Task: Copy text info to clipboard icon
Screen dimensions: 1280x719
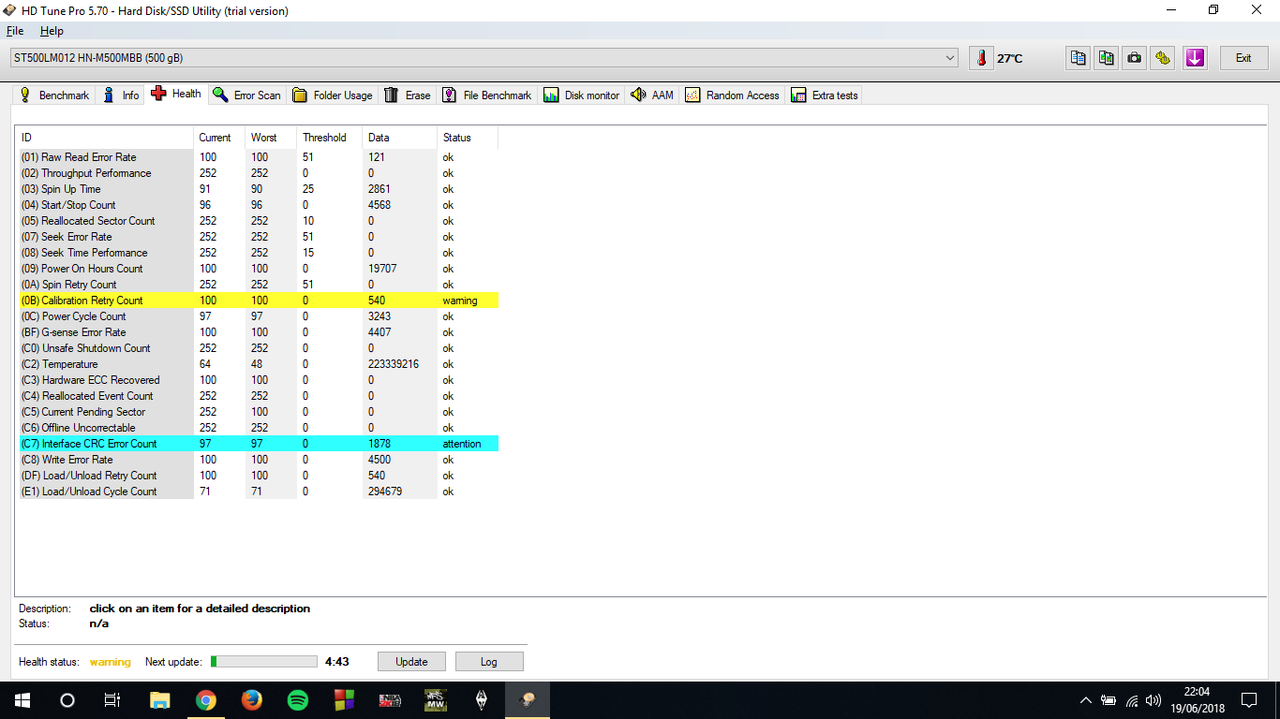Action: tap(1079, 58)
